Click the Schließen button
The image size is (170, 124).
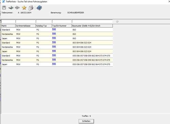(86, 121)
